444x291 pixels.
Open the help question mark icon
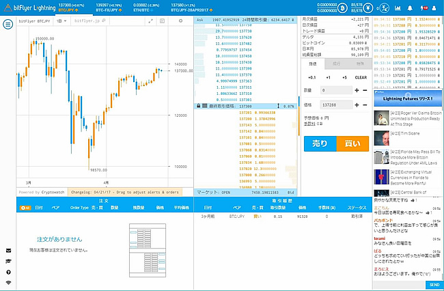pos(8,272)
